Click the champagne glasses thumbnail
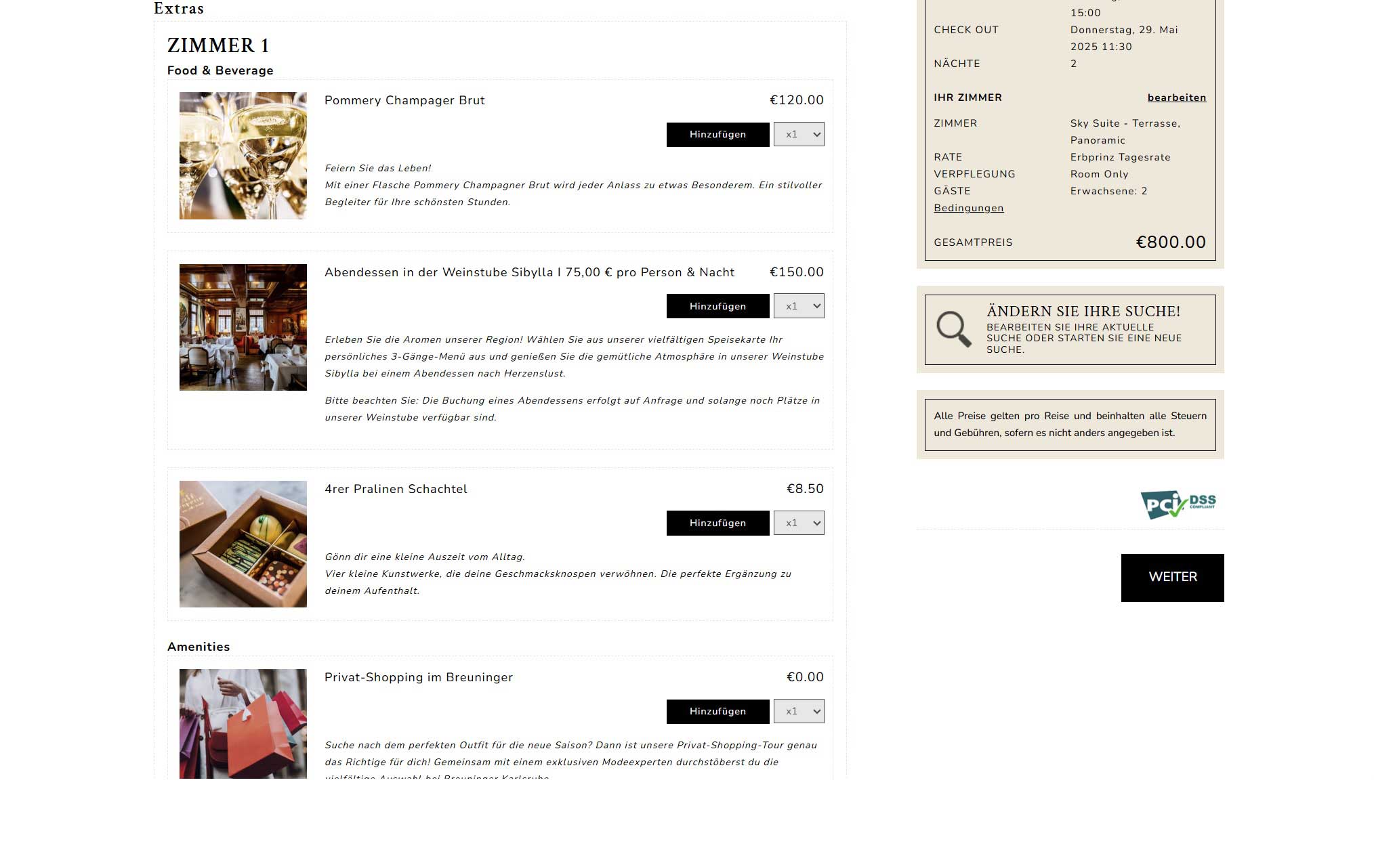The image size is (1374, 858). [243, 156]
